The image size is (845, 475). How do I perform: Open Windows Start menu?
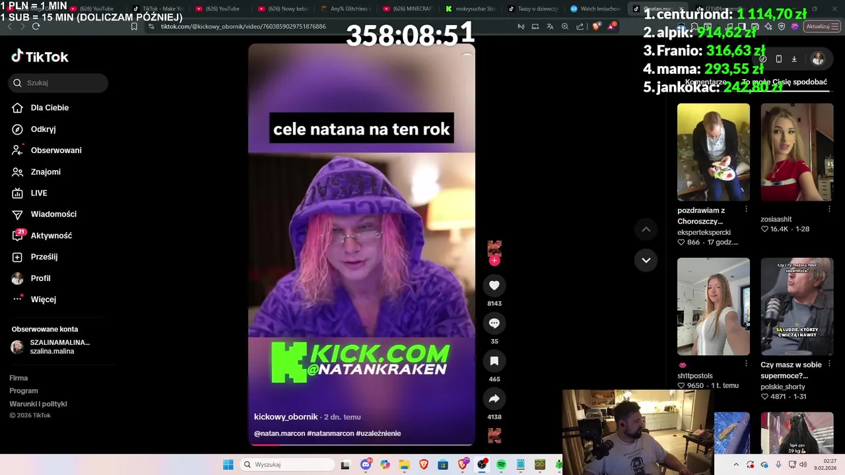[228, 464]
